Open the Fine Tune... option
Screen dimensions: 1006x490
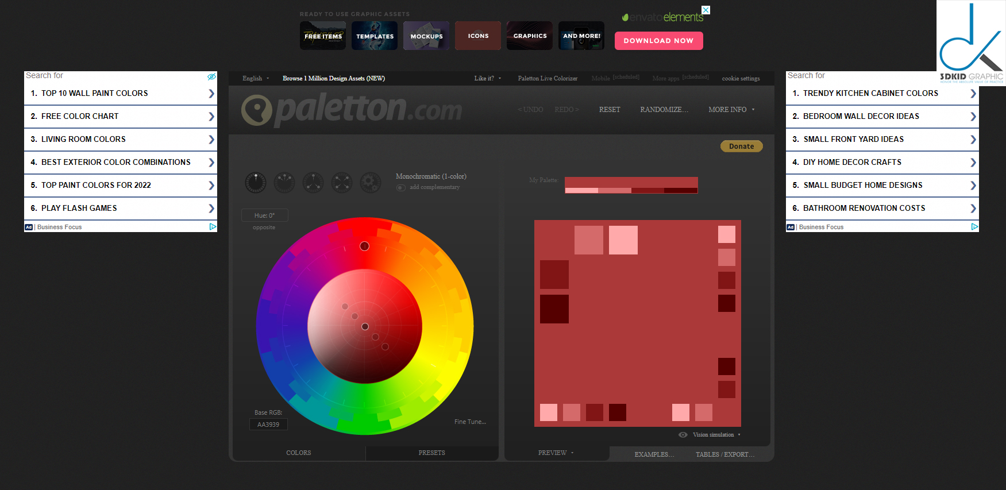pos(470,422)
